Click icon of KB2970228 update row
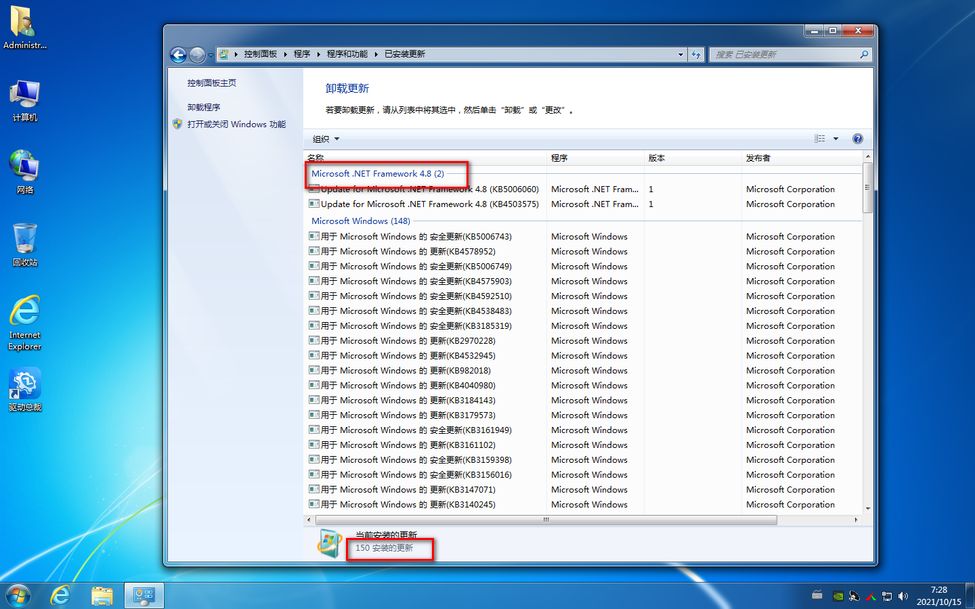The width and height of the screenshot is (975, 609). tap(314, 340)
